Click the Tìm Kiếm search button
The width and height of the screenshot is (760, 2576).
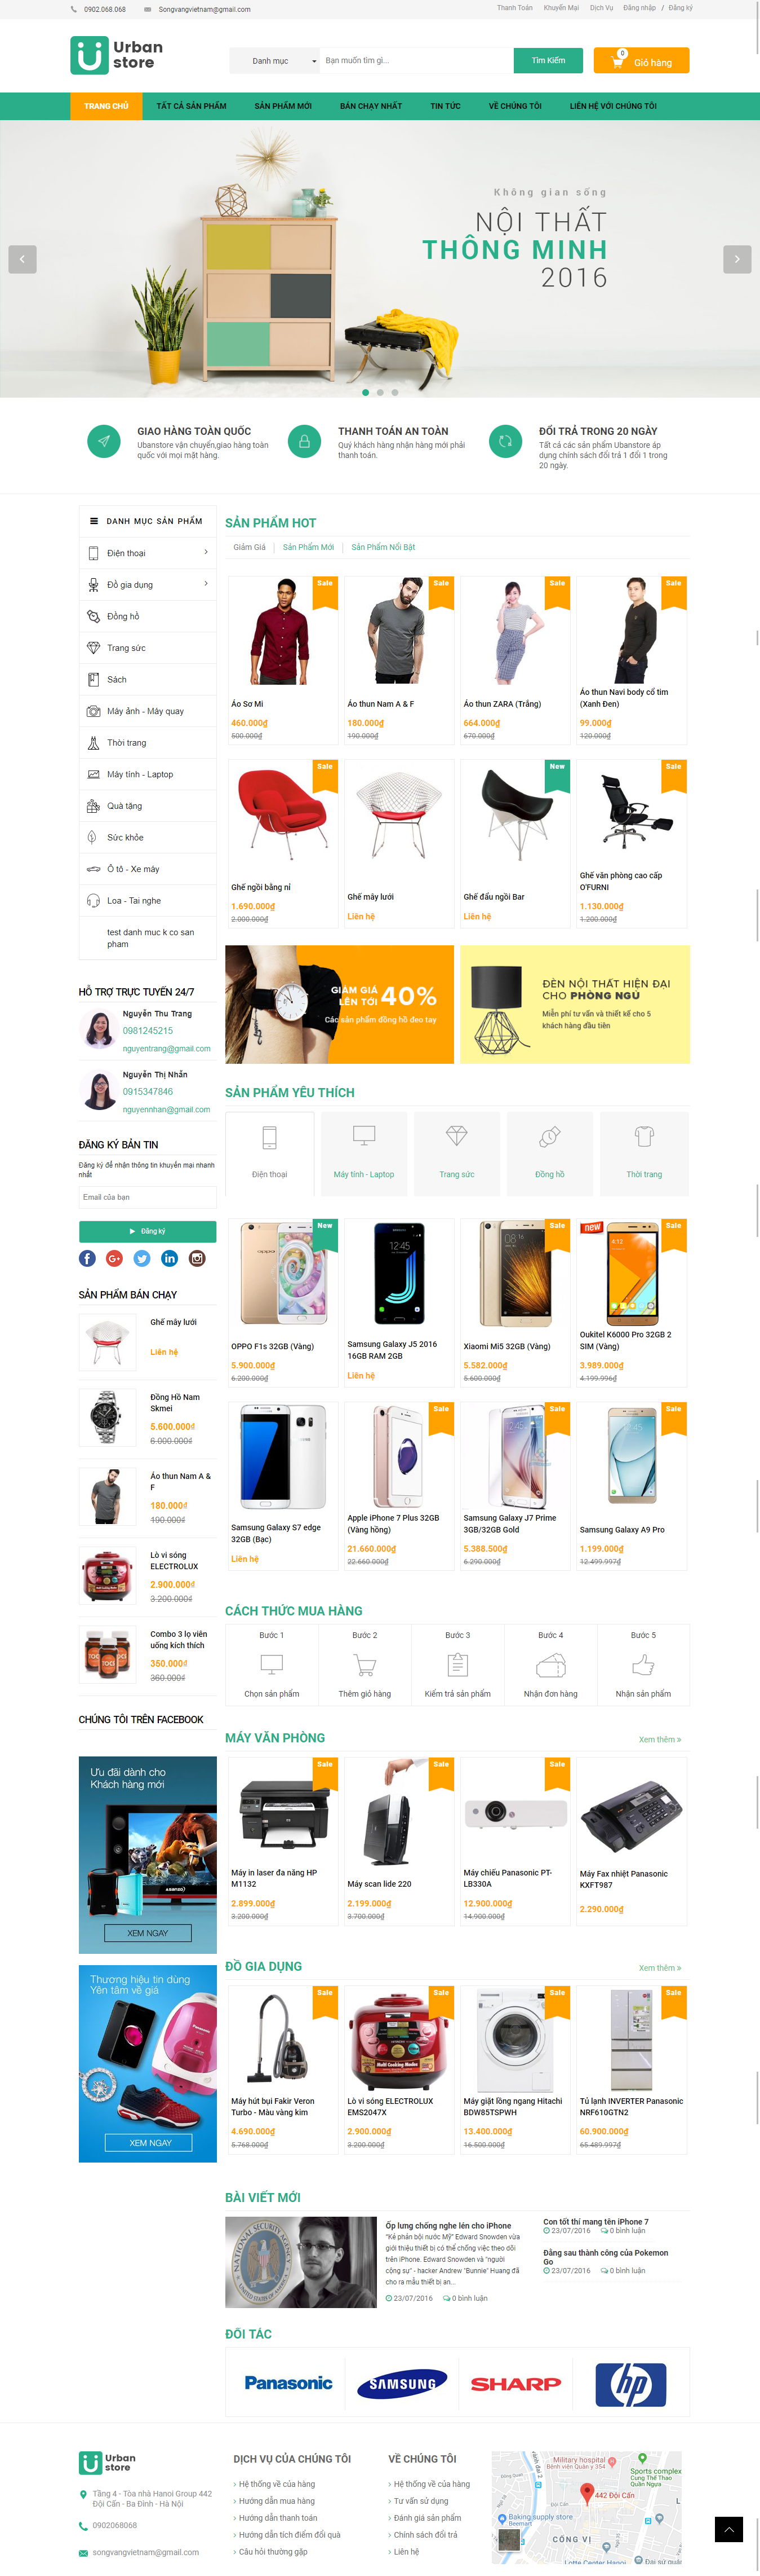pos(548,61)
